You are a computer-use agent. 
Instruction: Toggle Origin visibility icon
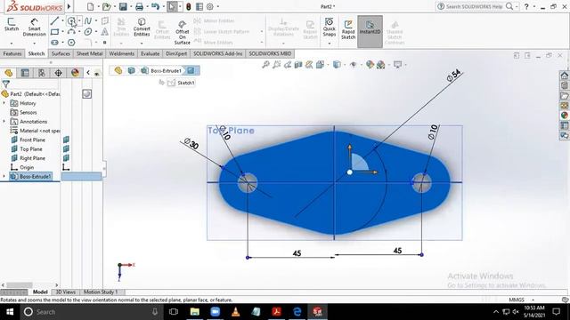click(x=66, y=167)
